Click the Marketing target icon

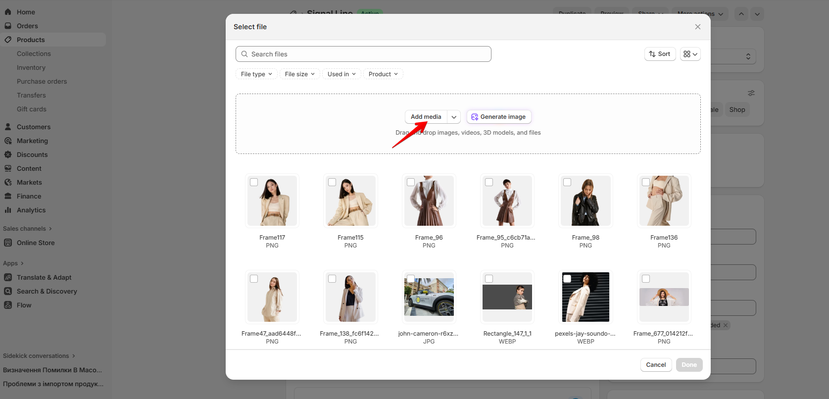click(x=8, y=141)
